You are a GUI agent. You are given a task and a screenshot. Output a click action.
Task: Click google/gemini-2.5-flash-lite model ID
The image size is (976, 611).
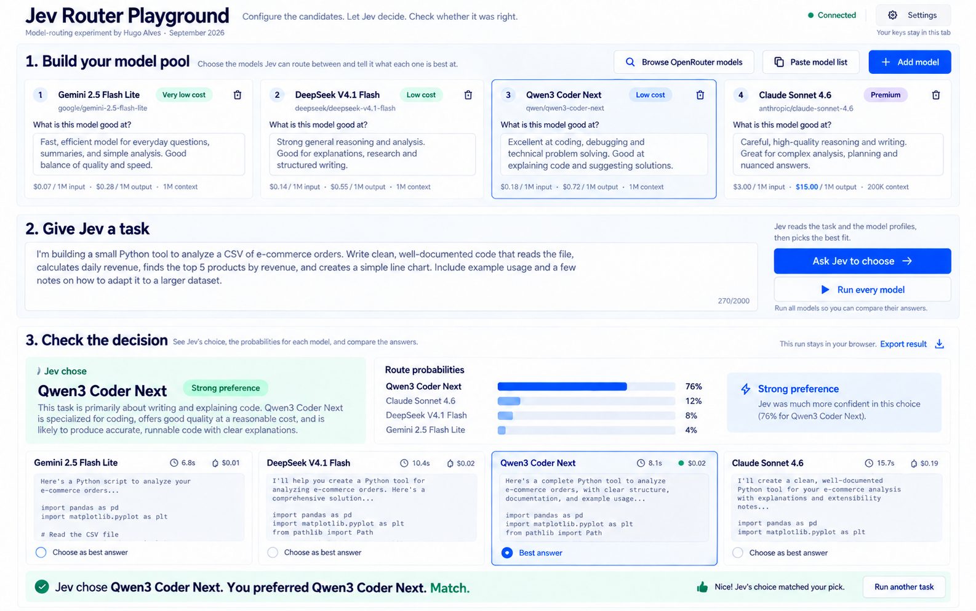point(103,108)
